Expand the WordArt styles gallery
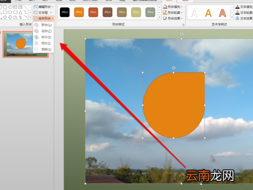The image size is (253, 190). pos(232,18)
